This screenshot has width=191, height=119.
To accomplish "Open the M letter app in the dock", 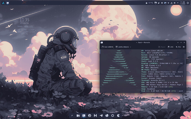I will pyautogui.click(x=95, y=115).
